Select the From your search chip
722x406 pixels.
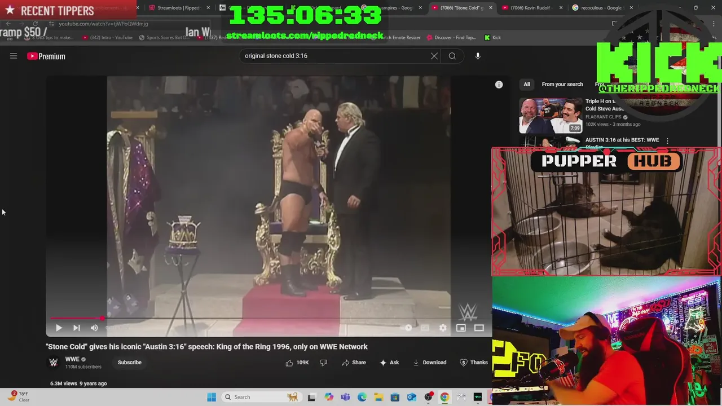[562, 85]
